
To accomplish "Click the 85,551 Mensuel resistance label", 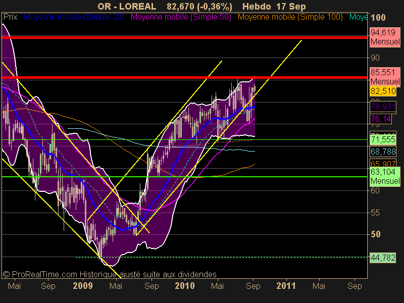I will (x=385, y=77).
